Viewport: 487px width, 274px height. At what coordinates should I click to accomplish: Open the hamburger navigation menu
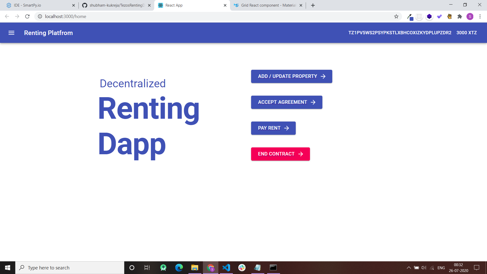click(x=11, y=33)
